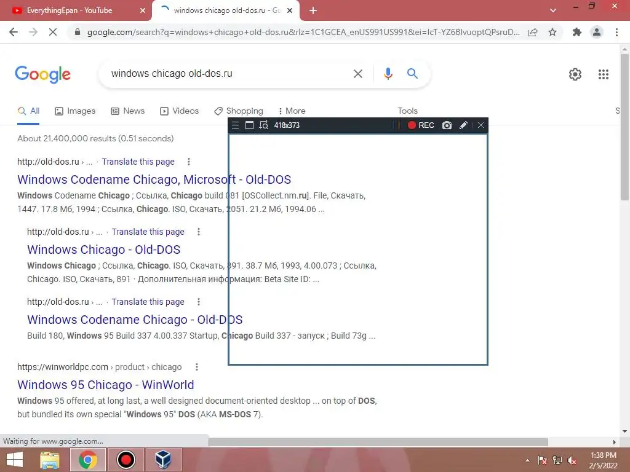Clear the Google search box

click(x=357, y=74)
